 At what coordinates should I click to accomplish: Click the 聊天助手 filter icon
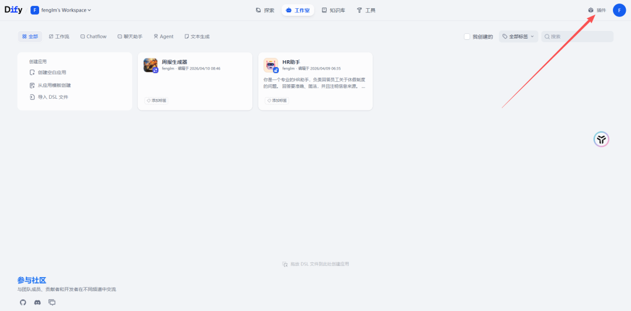tap(120, 36)
